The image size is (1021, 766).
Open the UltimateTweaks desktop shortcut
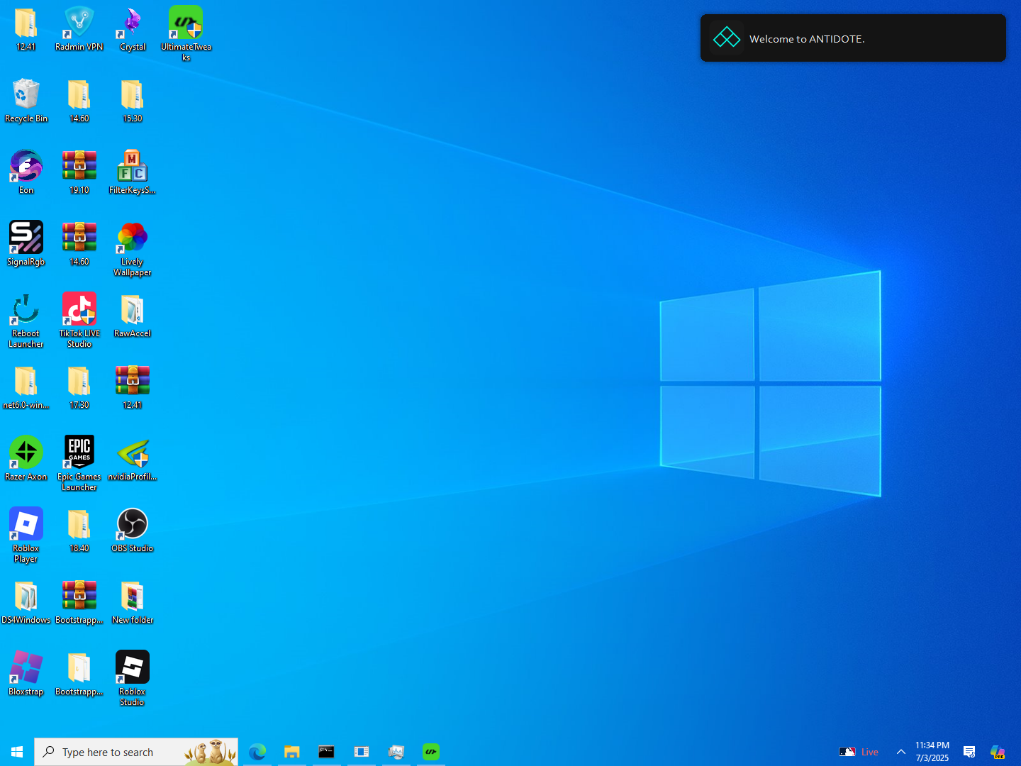(x=186, y=24)
